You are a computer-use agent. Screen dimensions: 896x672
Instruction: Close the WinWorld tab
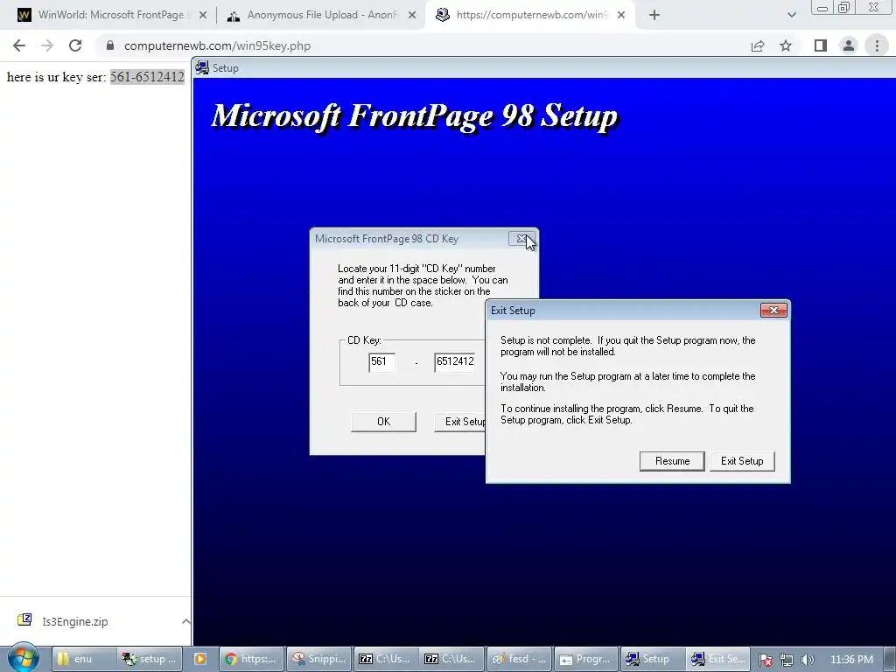[202, 16]
